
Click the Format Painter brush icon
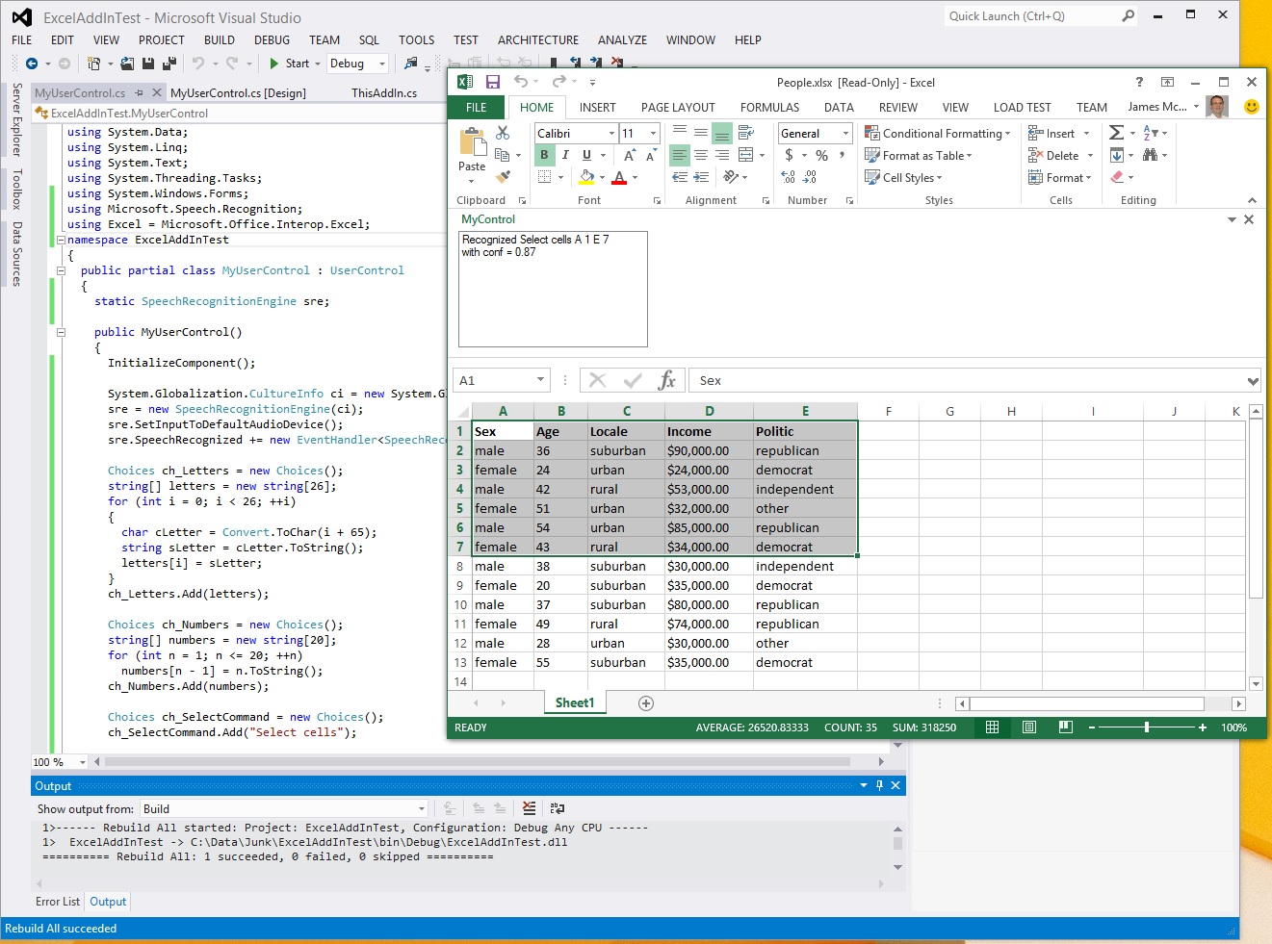503,177
